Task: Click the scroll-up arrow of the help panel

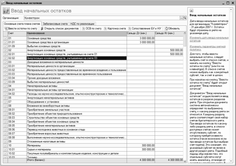Action: [231, 9]
